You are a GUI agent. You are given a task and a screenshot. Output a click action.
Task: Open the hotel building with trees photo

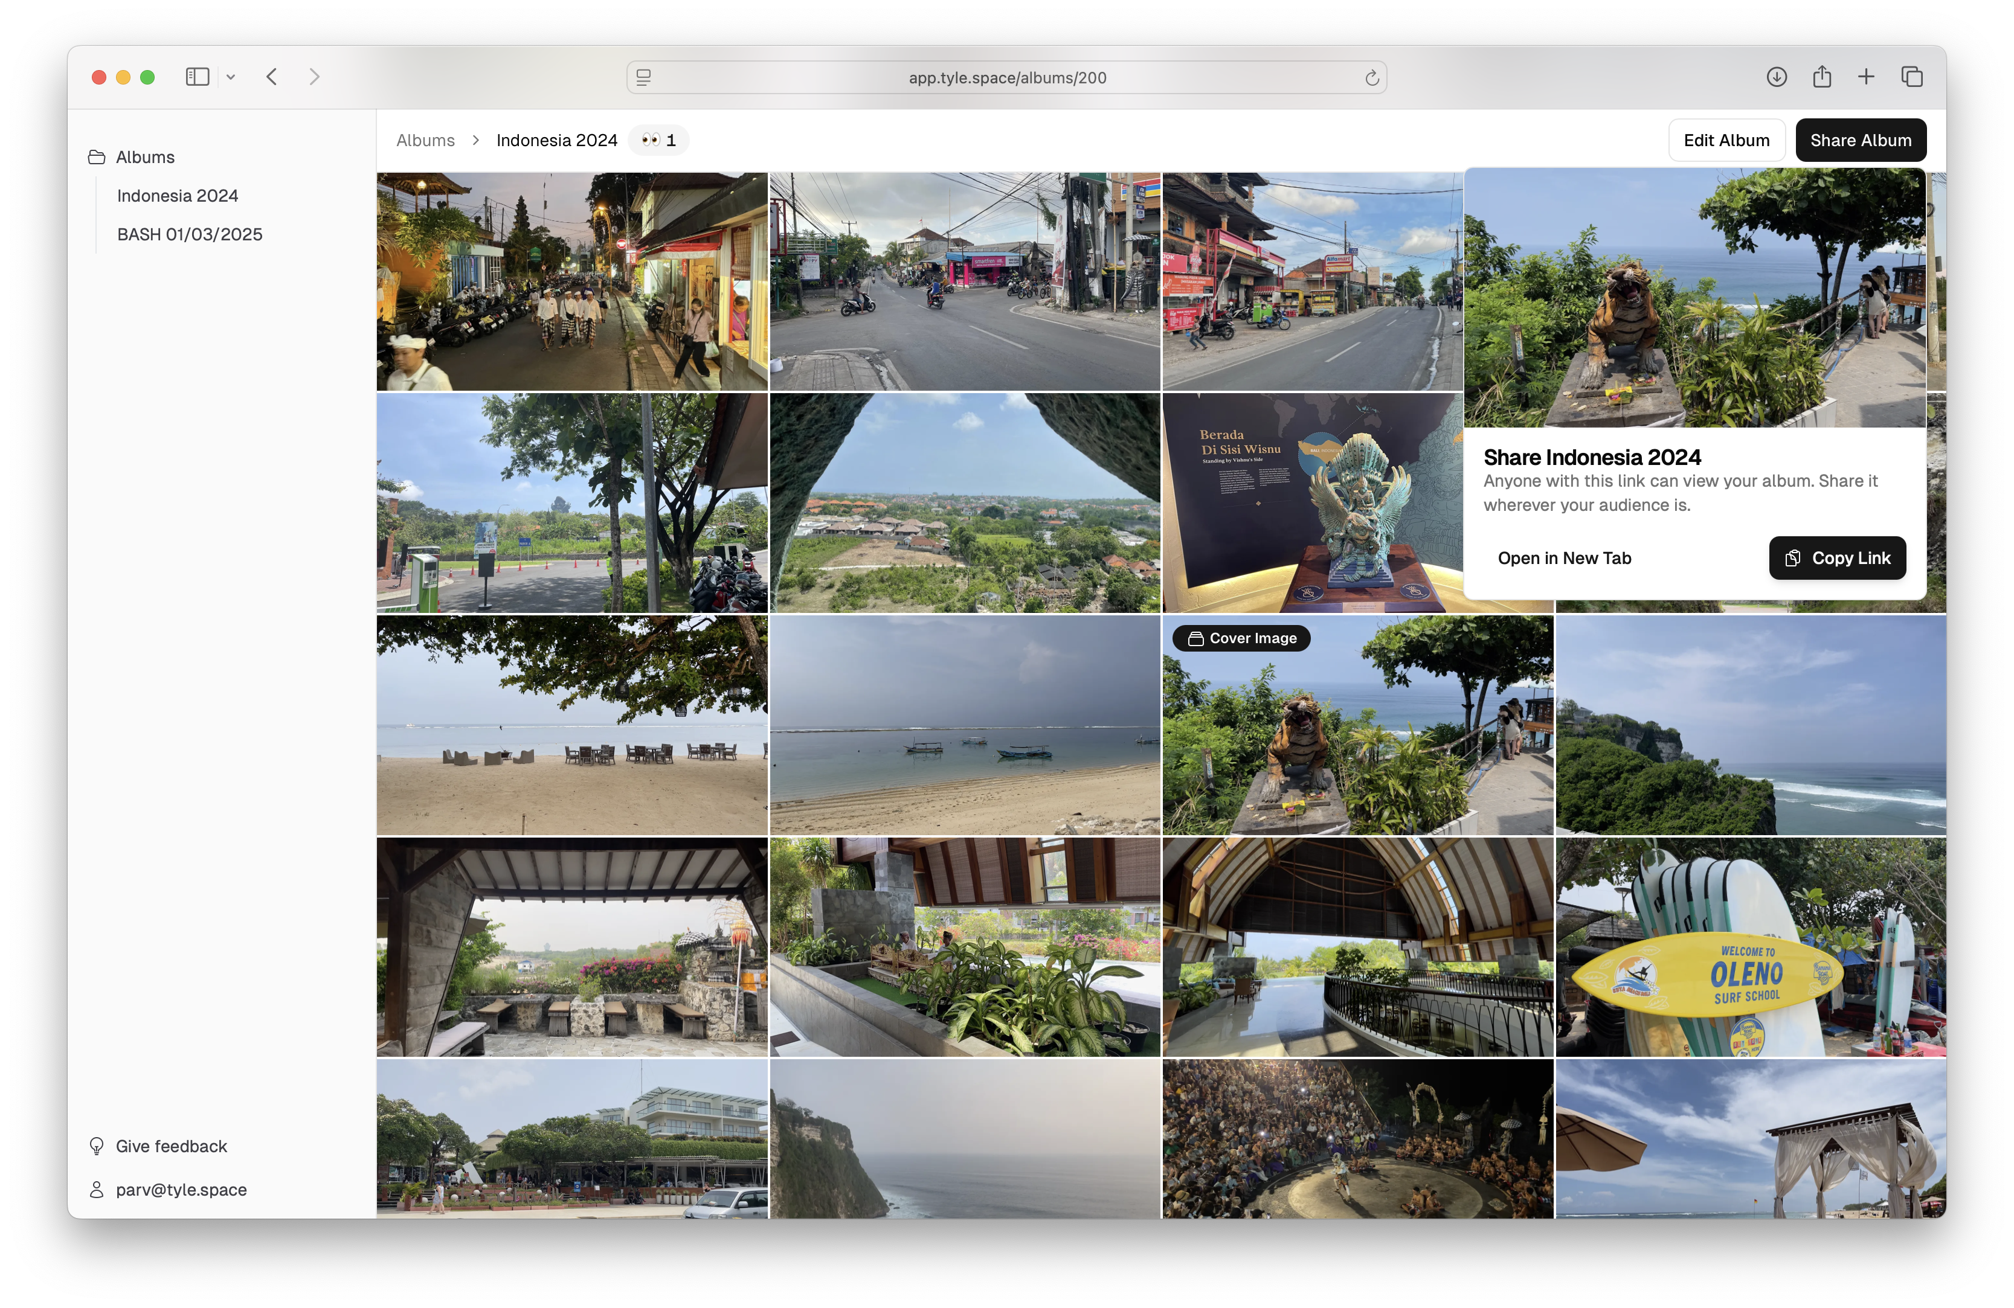tap(572, 1140)
